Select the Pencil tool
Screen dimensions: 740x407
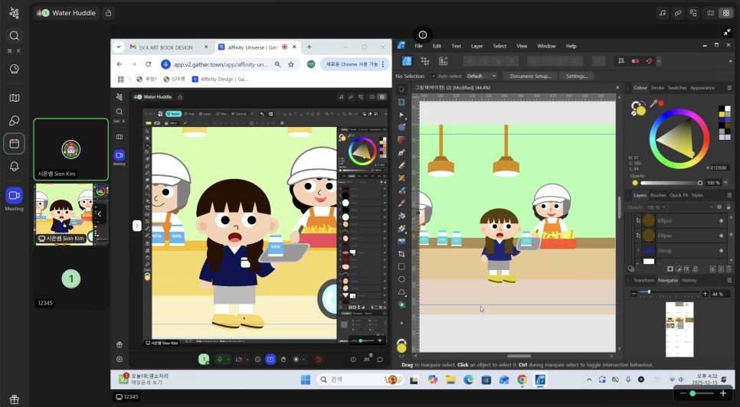(x=401, y=165)
